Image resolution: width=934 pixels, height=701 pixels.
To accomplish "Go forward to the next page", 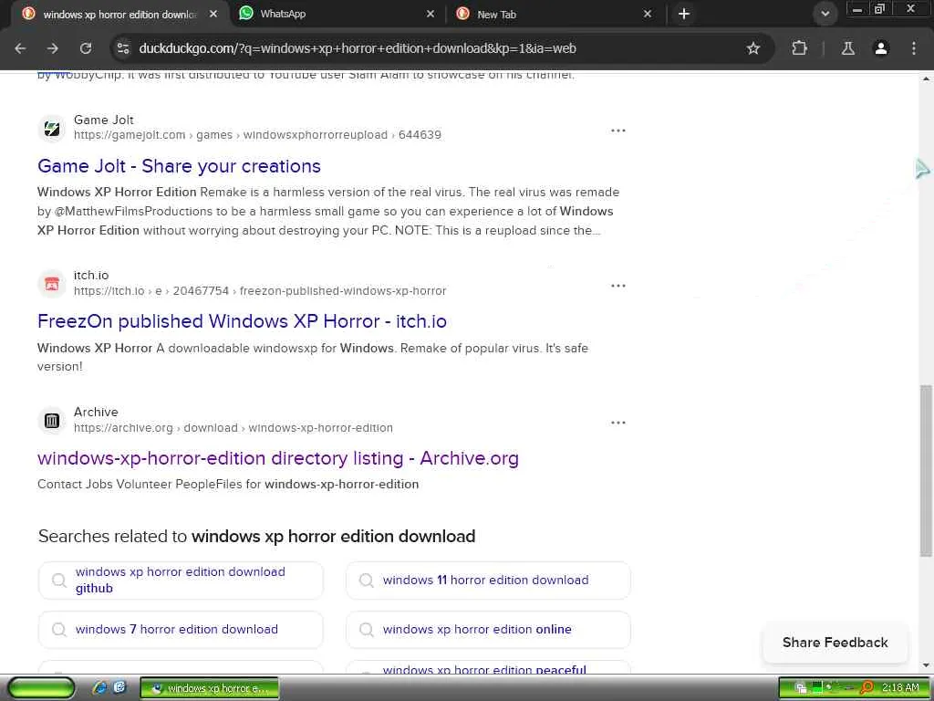I will pyautogui.click(x=53, y=48).
